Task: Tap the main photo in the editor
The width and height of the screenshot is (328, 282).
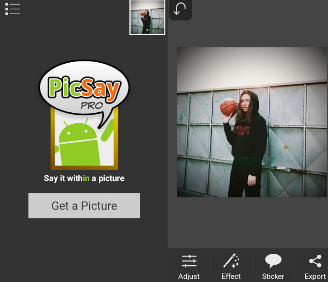Action: 252,122
